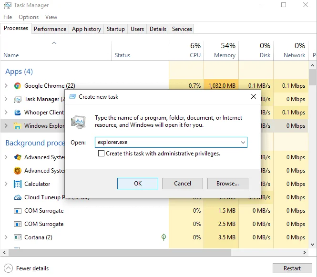Click the Cortana process icon
Image resolution: width=317 pixels, height=277 pixels.
coord(18,237)
